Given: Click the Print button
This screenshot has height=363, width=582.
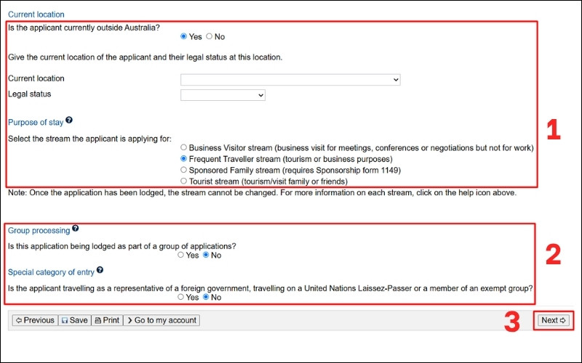Looking at the screenshot, I should [x=107, y=320].
